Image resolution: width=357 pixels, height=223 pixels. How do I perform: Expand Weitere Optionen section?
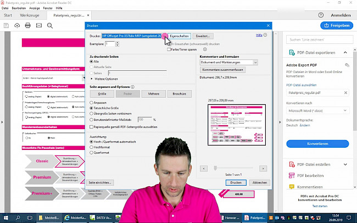pyautogui.click(x=91, y=79)
